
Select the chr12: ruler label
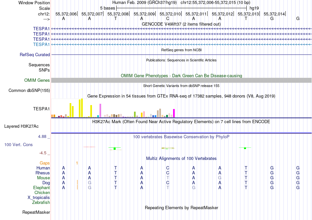pos(44,14)
